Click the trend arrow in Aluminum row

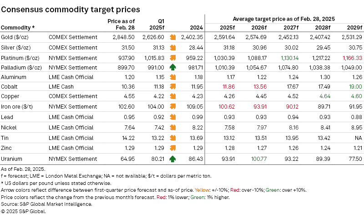pyautogui.click(x=173, y=77)
